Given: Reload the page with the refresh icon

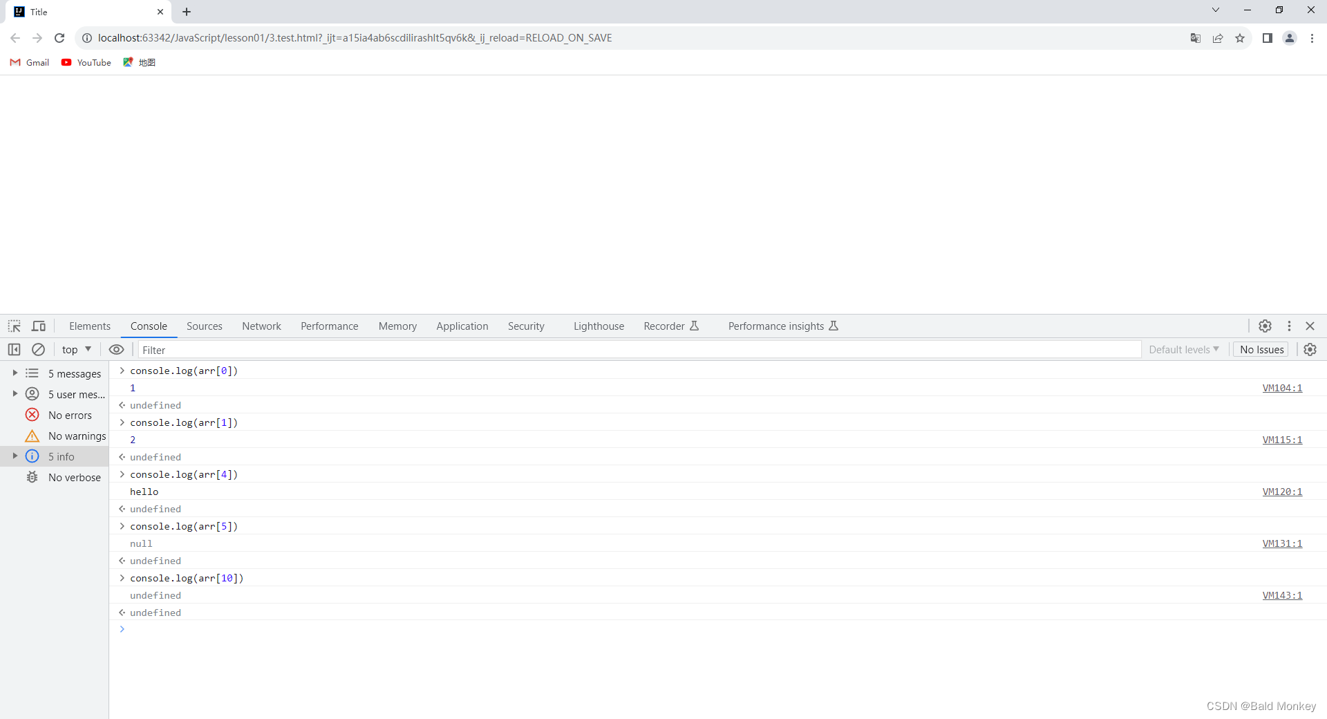Looking at the screenshot, I should [x=59, y=38].
